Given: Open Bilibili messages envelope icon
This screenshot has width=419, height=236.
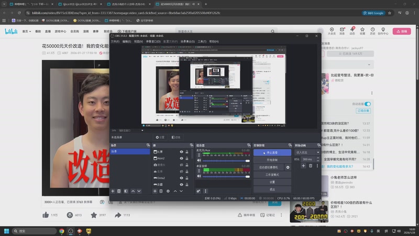Looking at the screenshot, I should 342,29.
